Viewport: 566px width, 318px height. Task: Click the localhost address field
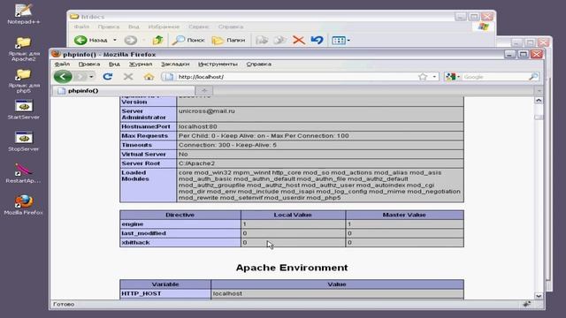[x=296, y=77]
